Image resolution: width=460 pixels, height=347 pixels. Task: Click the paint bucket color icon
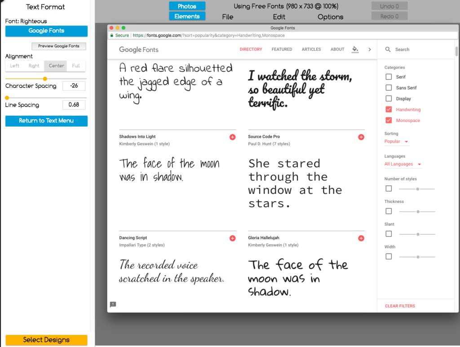355,49
